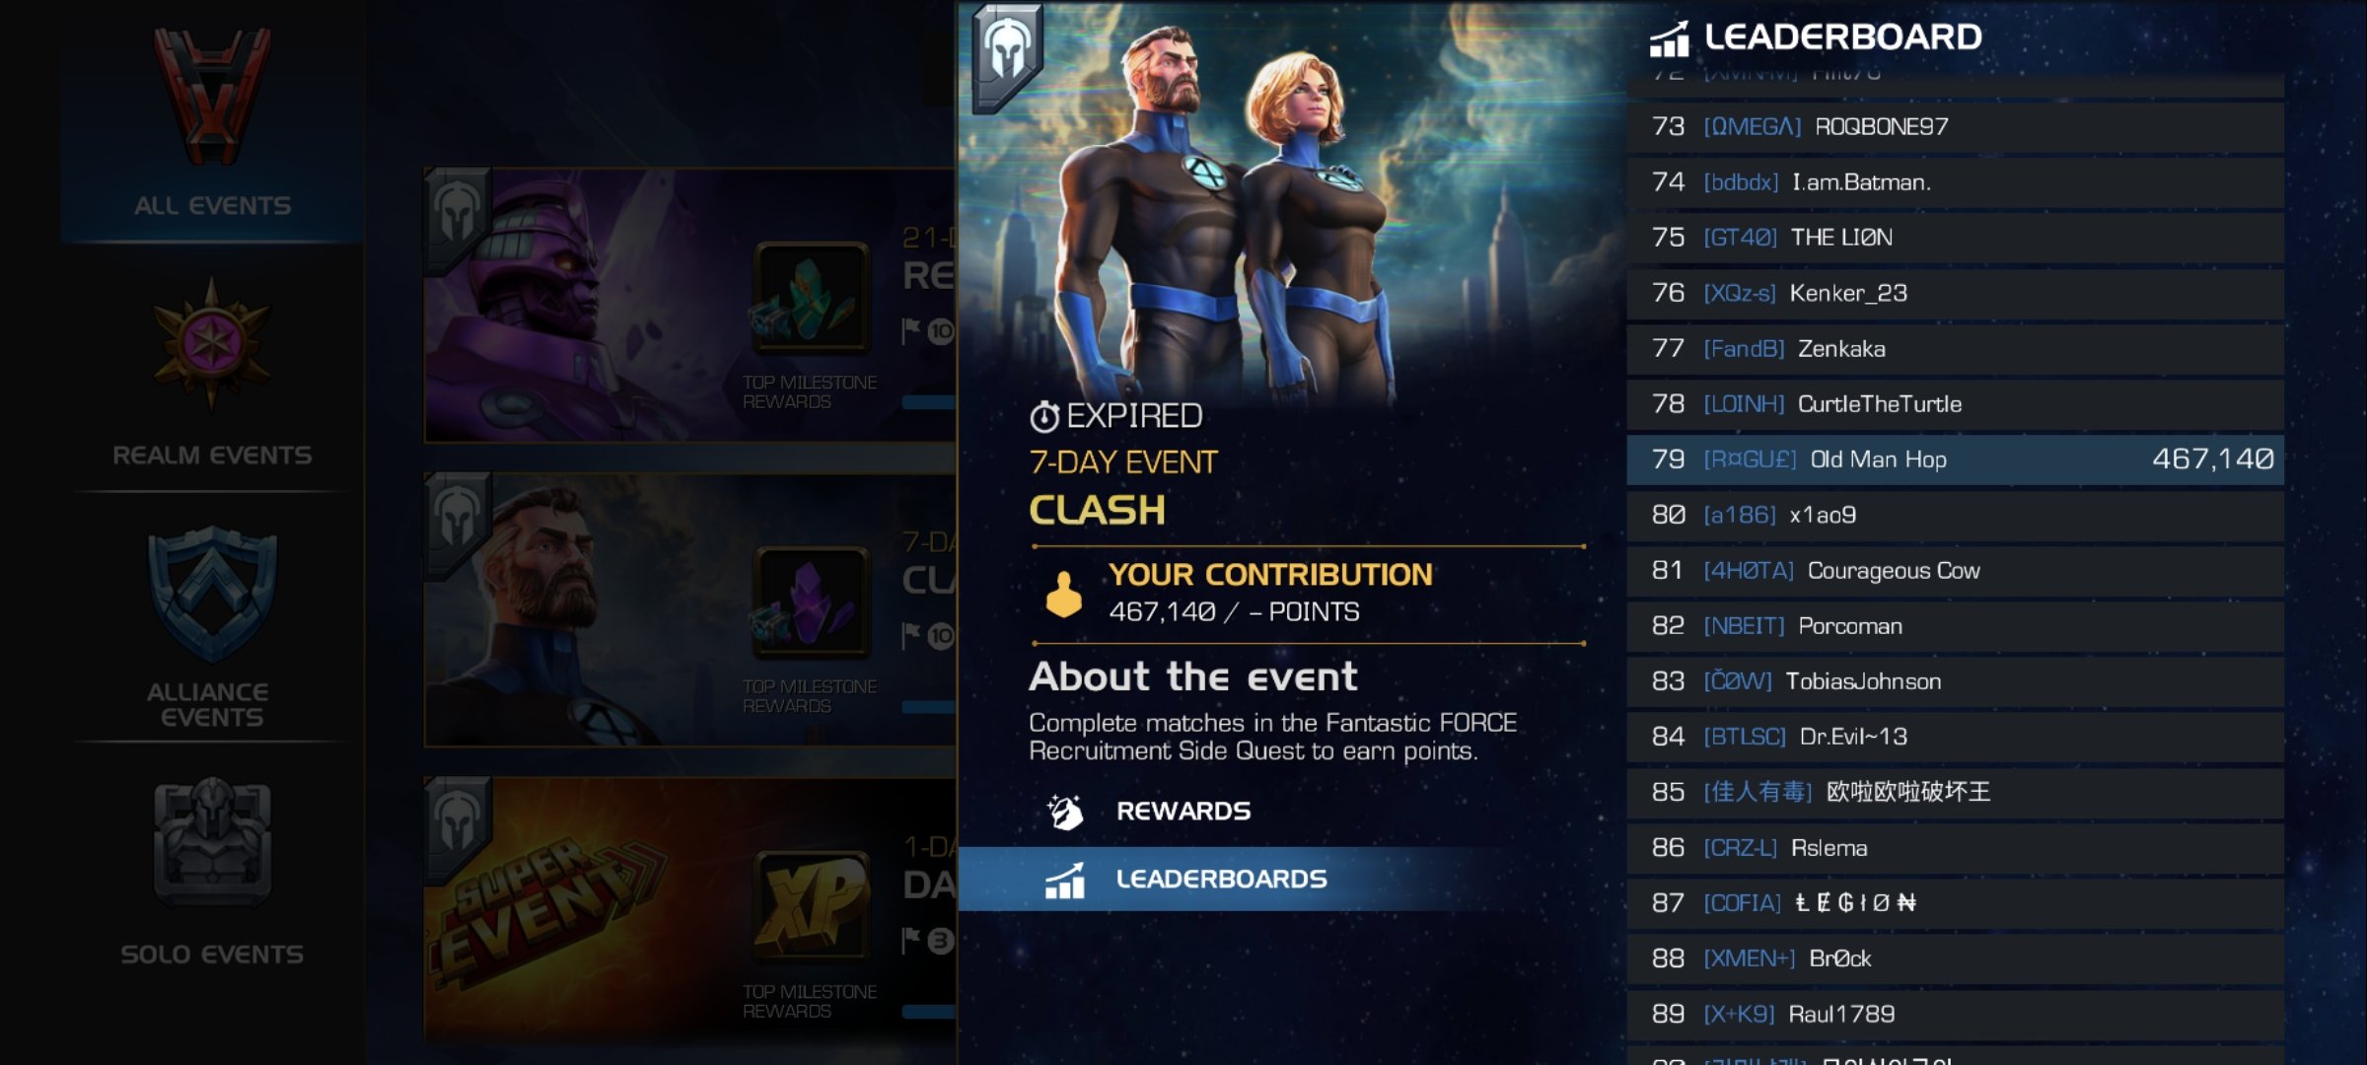
Task: Open the Alliance Events shield icon
Action: (x=212, y=595)
